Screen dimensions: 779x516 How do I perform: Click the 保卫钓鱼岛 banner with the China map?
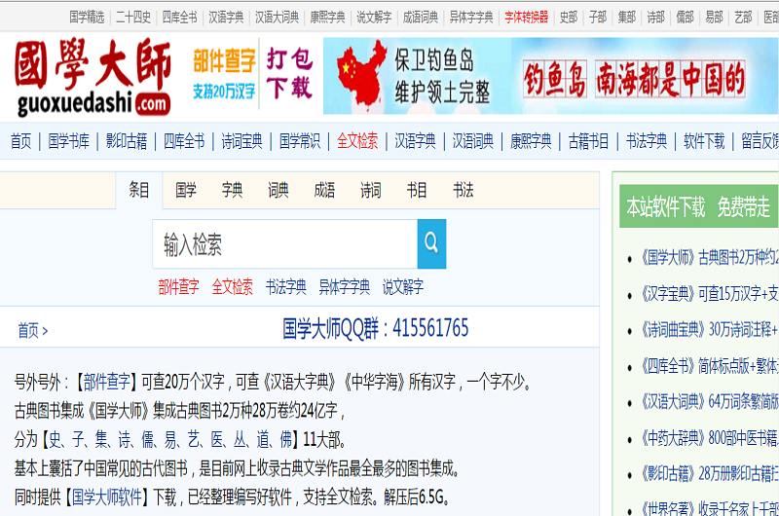point(550,76)
